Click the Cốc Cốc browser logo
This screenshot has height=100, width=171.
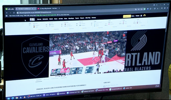[x=10, y=9]
